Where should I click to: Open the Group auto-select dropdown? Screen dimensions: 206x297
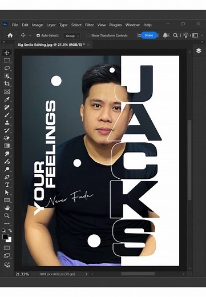click(x=72, y=36)
